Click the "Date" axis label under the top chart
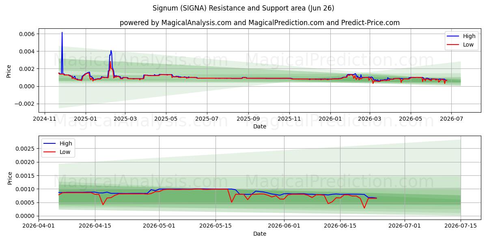 click(x=260, y=126)
